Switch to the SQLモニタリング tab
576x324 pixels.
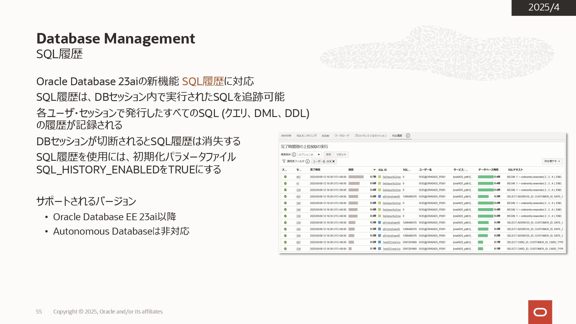pos(306,136)
